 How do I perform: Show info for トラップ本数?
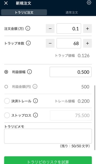28,43
